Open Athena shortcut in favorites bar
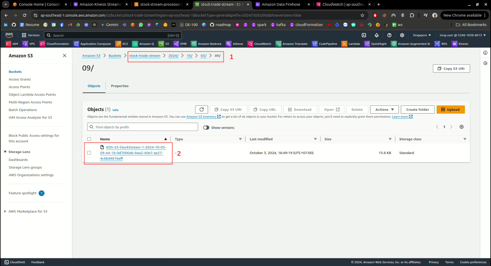The height and width of the screenshot is (266, 491). (234, 44)
